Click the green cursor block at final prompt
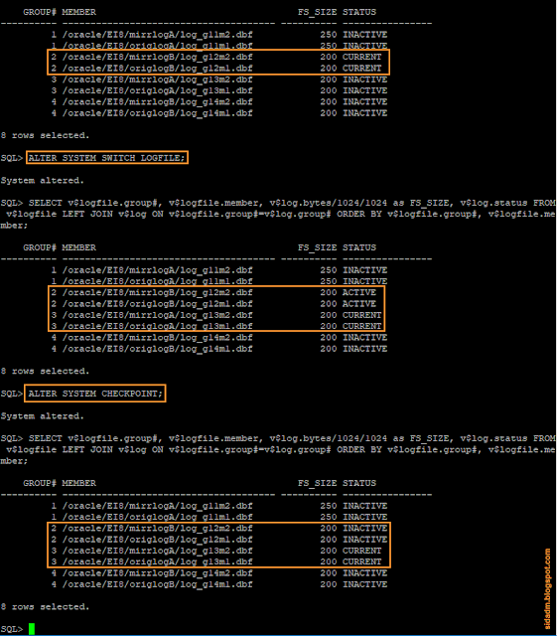This screenshot has width=557, height=636. 32,629
